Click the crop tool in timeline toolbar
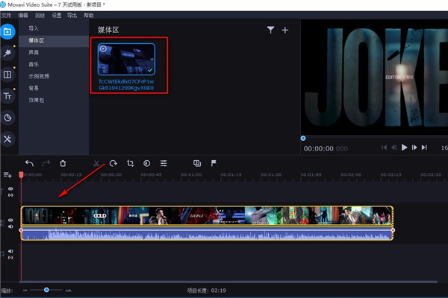 (x=130, y=163)
